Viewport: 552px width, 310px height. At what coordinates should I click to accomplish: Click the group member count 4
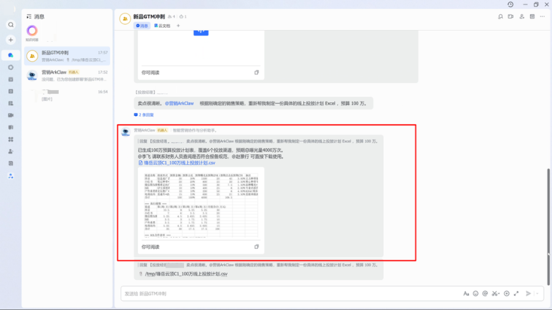coord(172,17)
